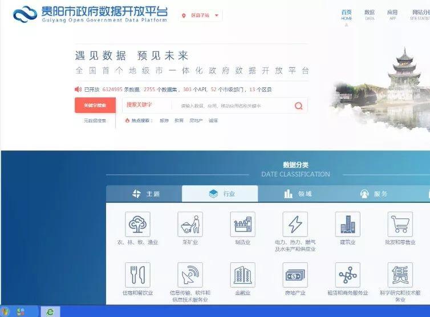Open wholesale and retail shopping cart icon
Screen dimensions: 430x317
pos(400,224)
